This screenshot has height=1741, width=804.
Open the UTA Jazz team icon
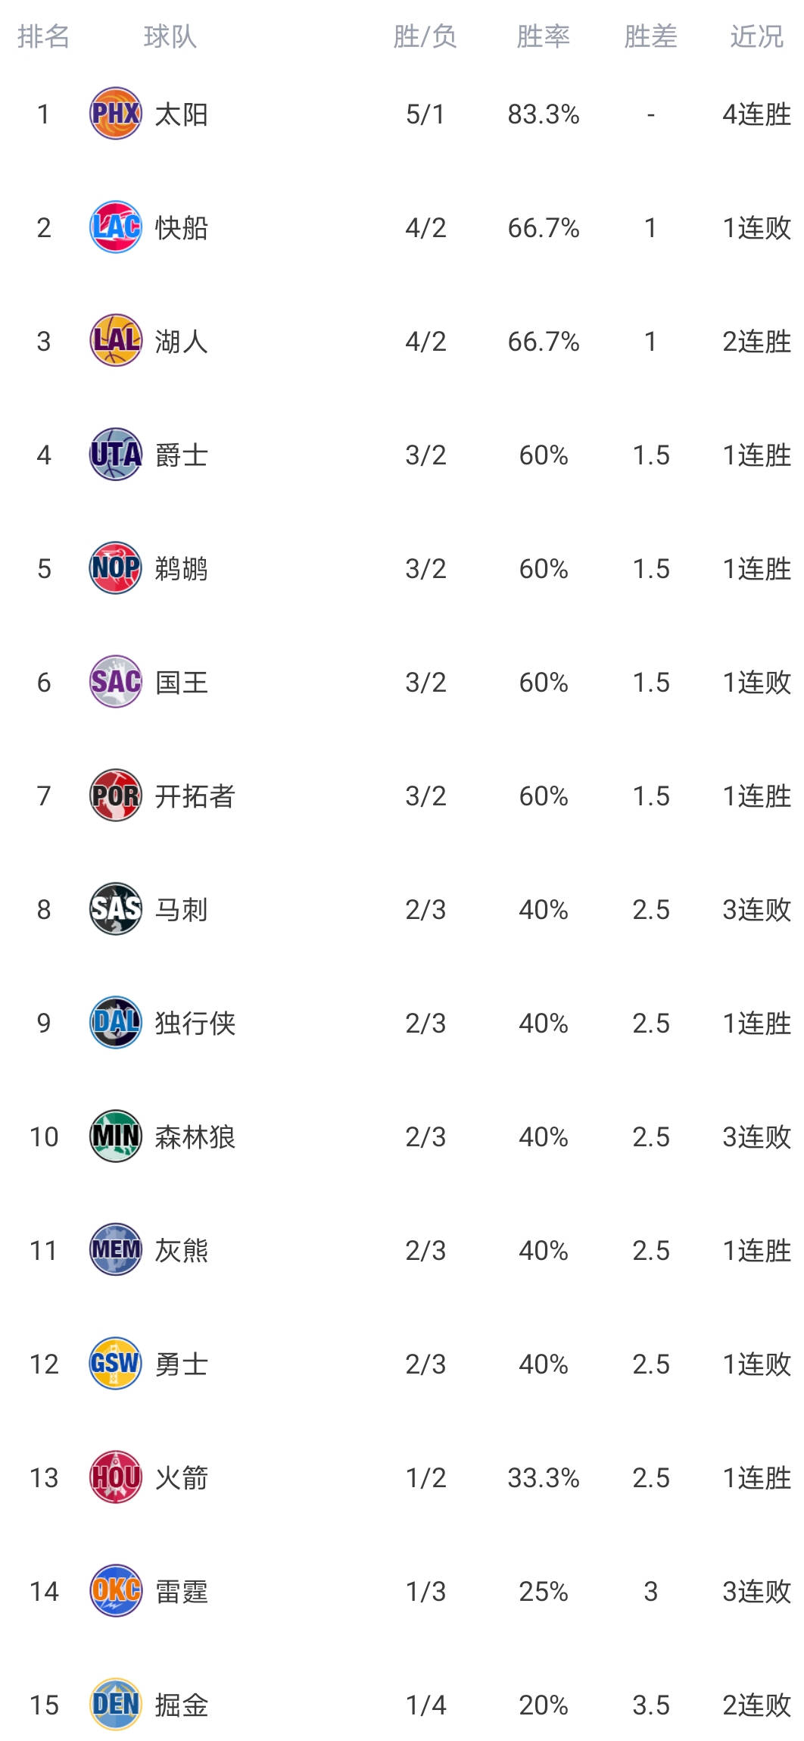[116, 455]
